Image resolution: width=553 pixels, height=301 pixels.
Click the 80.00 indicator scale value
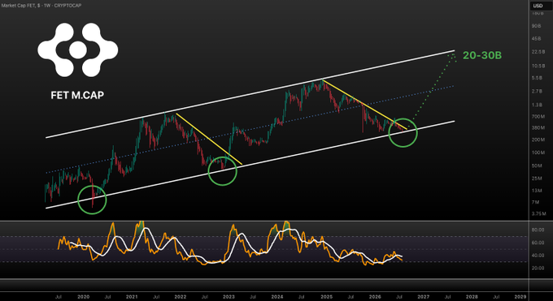click(538, 230)
